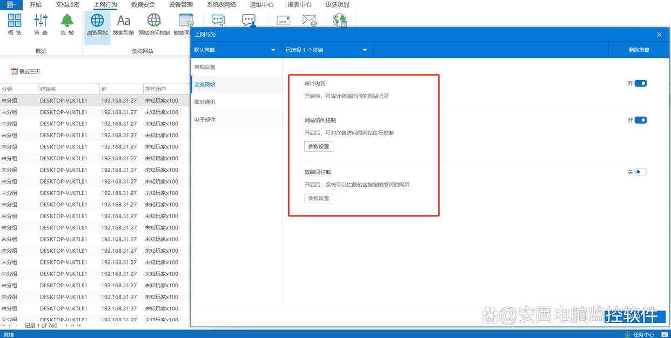The width and height of the screenshot is (671, 338).
Task: Click the 网站访问控制 ribbon icon
Action: pos(154,24)
